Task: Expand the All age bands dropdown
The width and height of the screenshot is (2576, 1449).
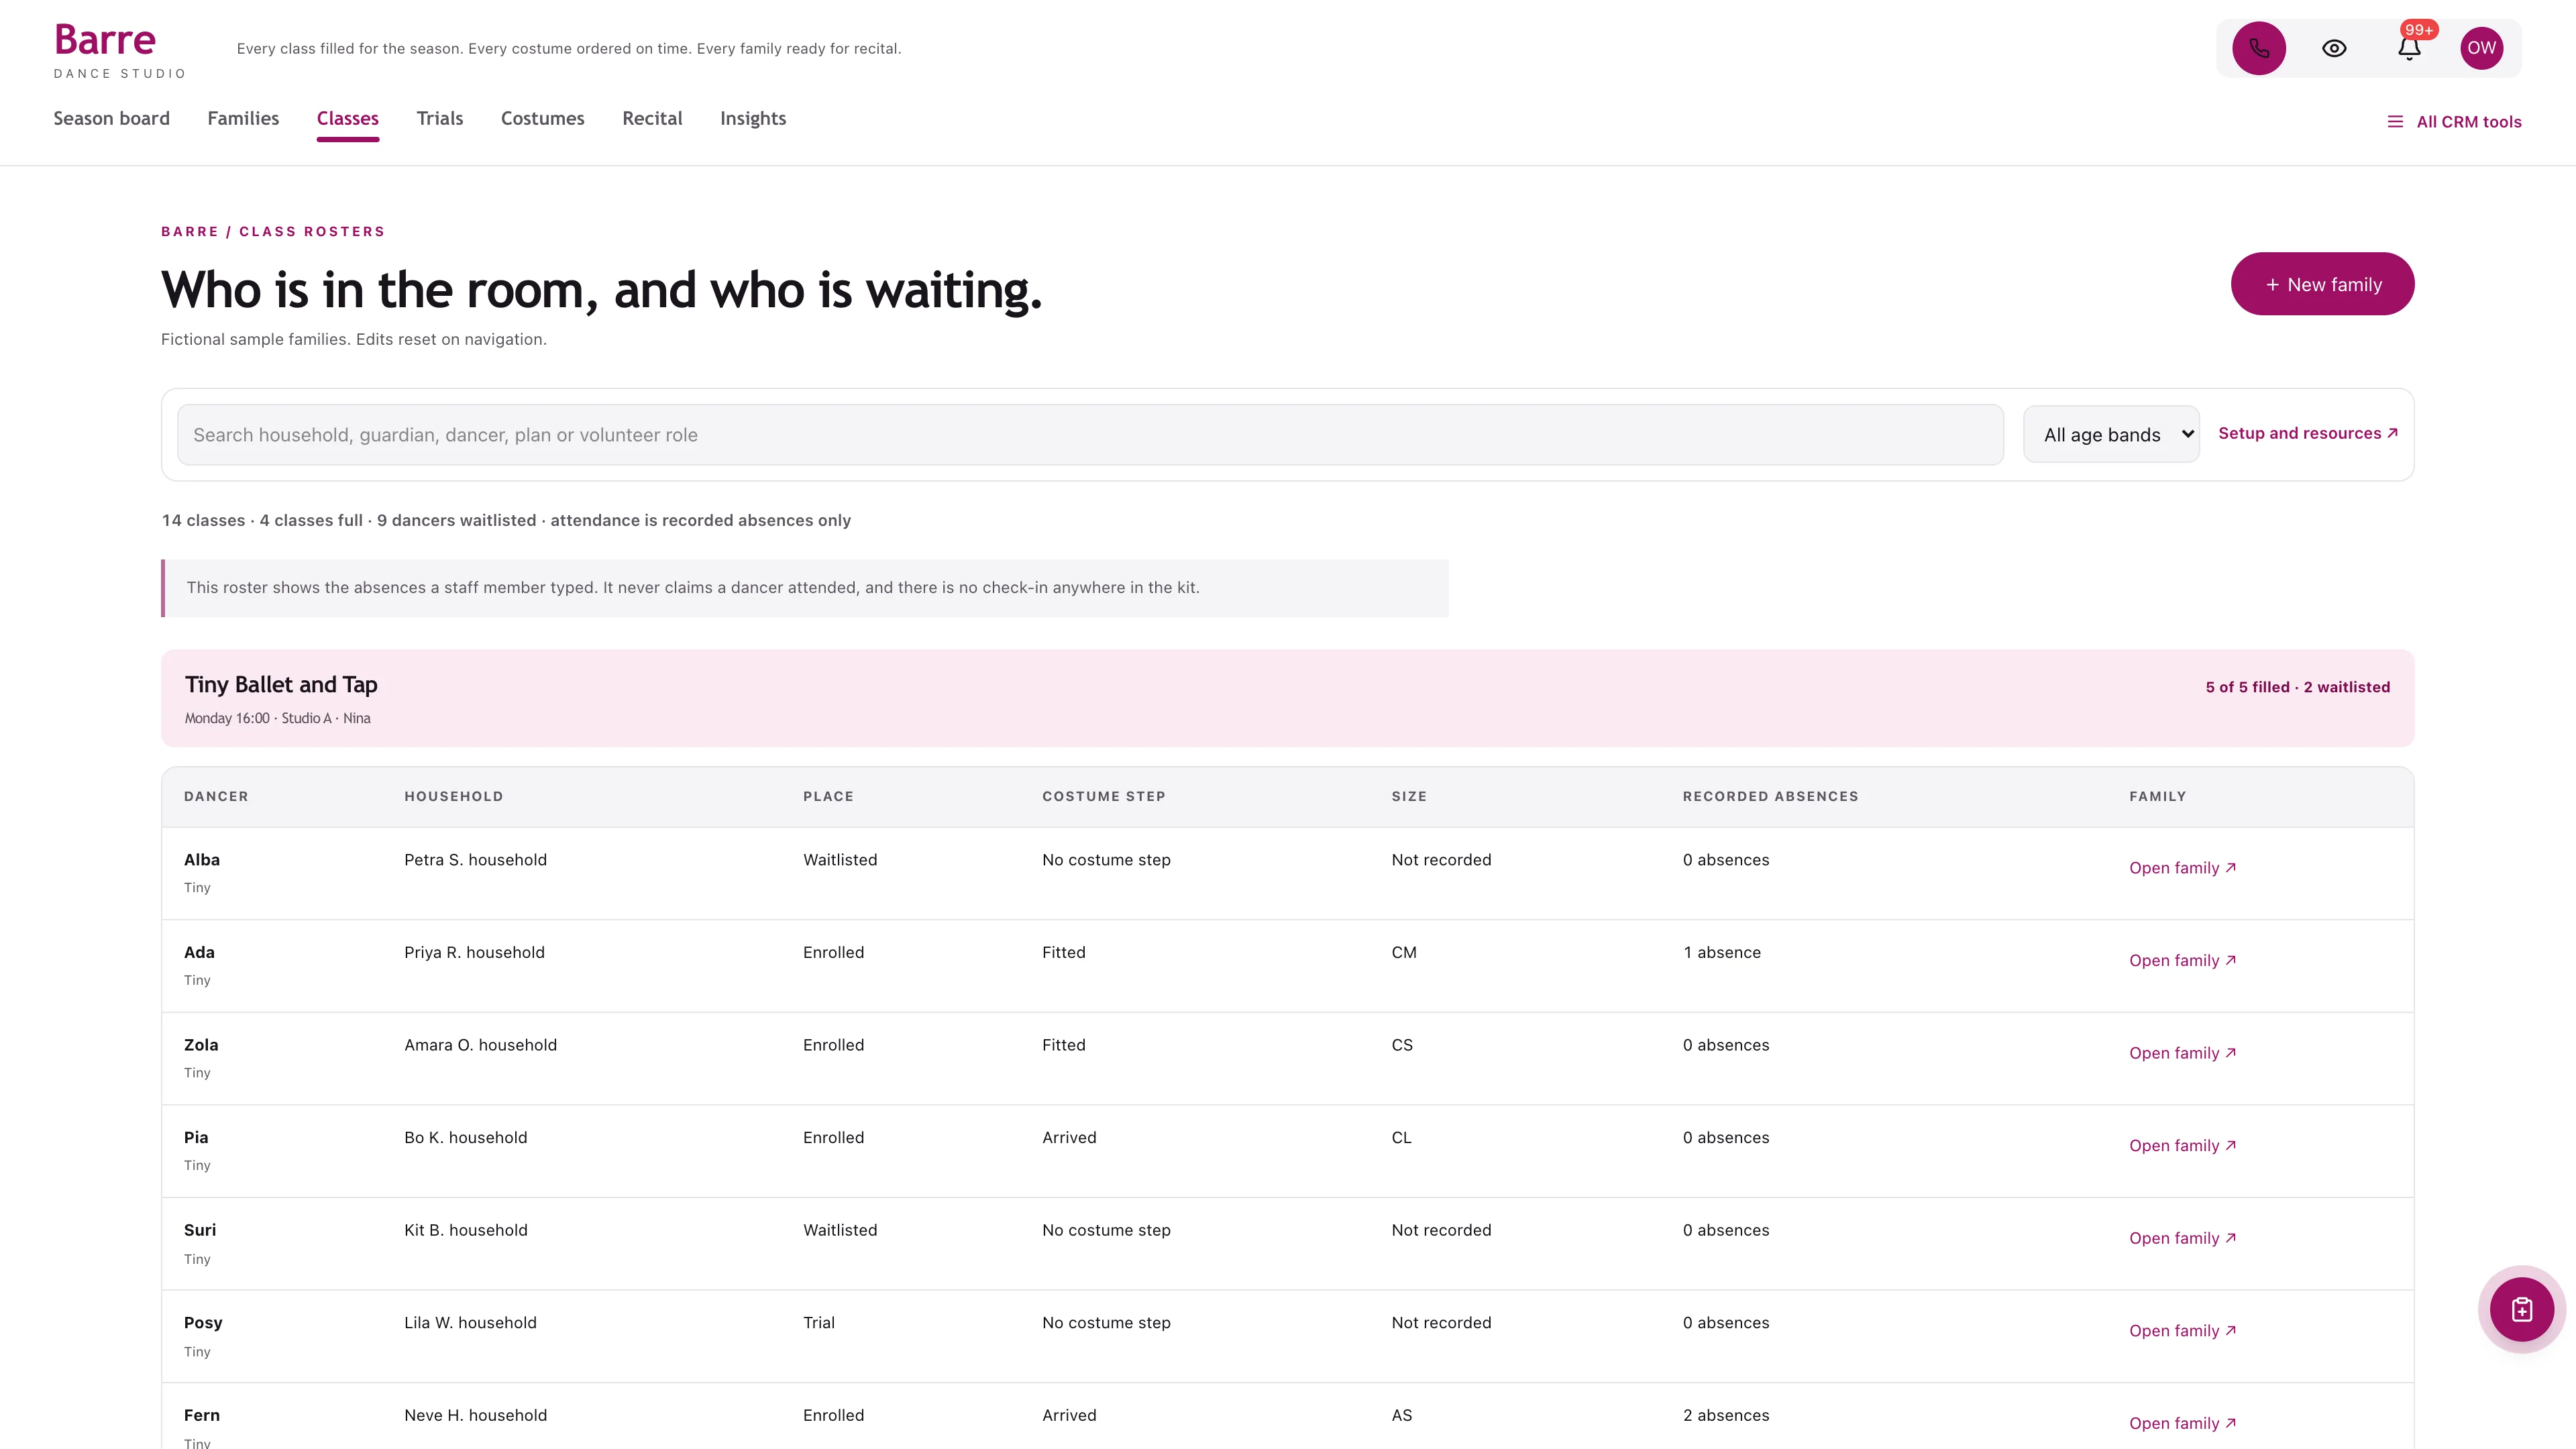Action: 2111,434
